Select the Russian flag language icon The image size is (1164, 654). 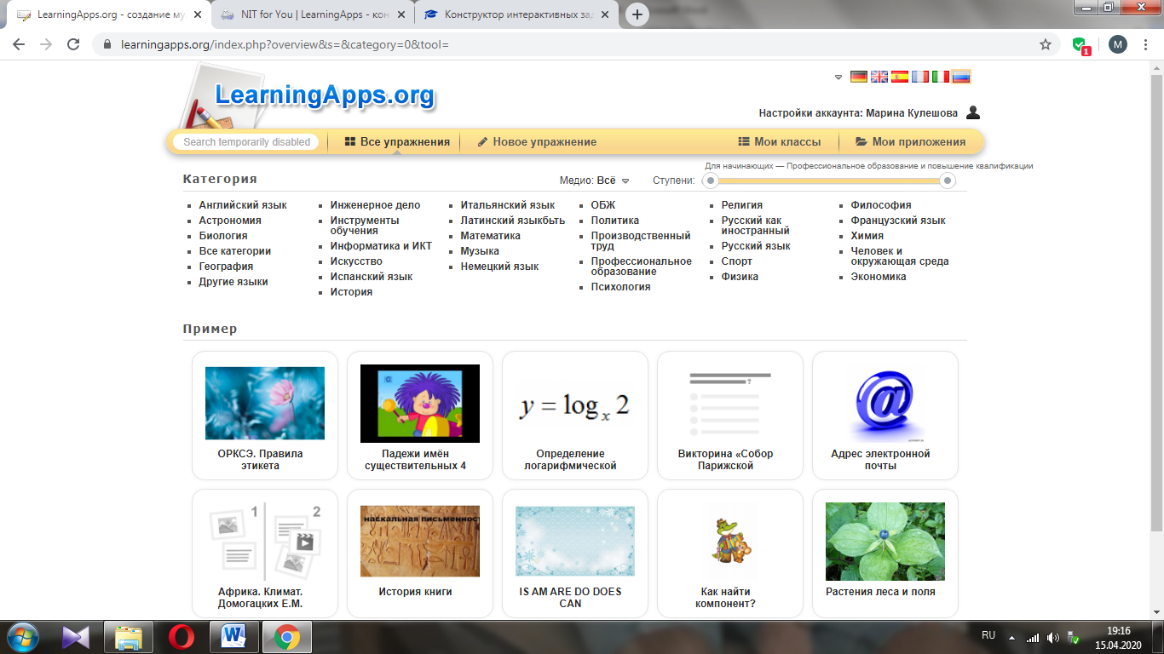(x=961, y=77)
